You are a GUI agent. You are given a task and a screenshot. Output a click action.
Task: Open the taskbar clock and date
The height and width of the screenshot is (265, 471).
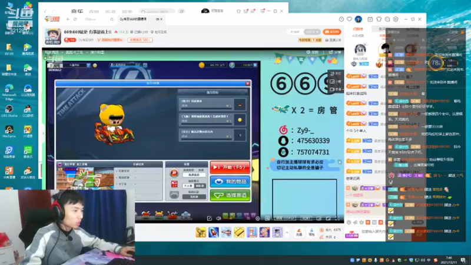point(449,260)
